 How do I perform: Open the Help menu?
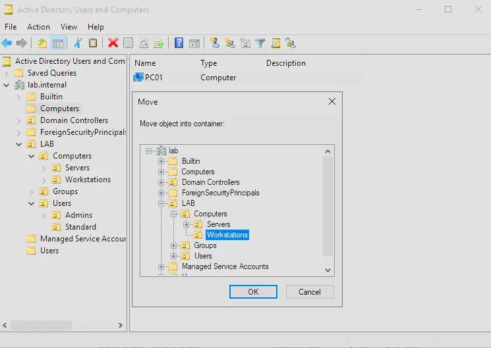pyautogui.click(x=96, y=27)
